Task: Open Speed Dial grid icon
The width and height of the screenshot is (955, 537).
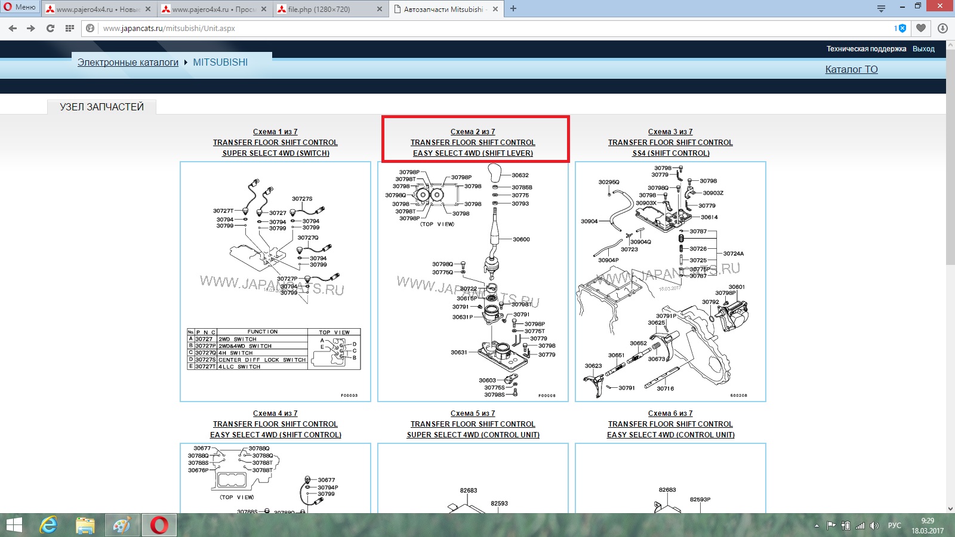Action: pyautogui.click(x=70, y=28)
